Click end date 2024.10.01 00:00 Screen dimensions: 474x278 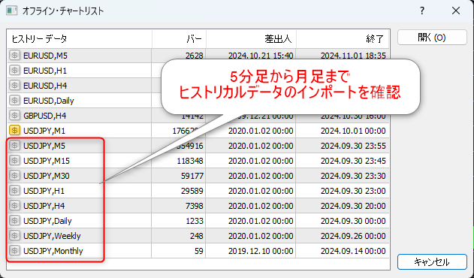(x=353, y=131)
